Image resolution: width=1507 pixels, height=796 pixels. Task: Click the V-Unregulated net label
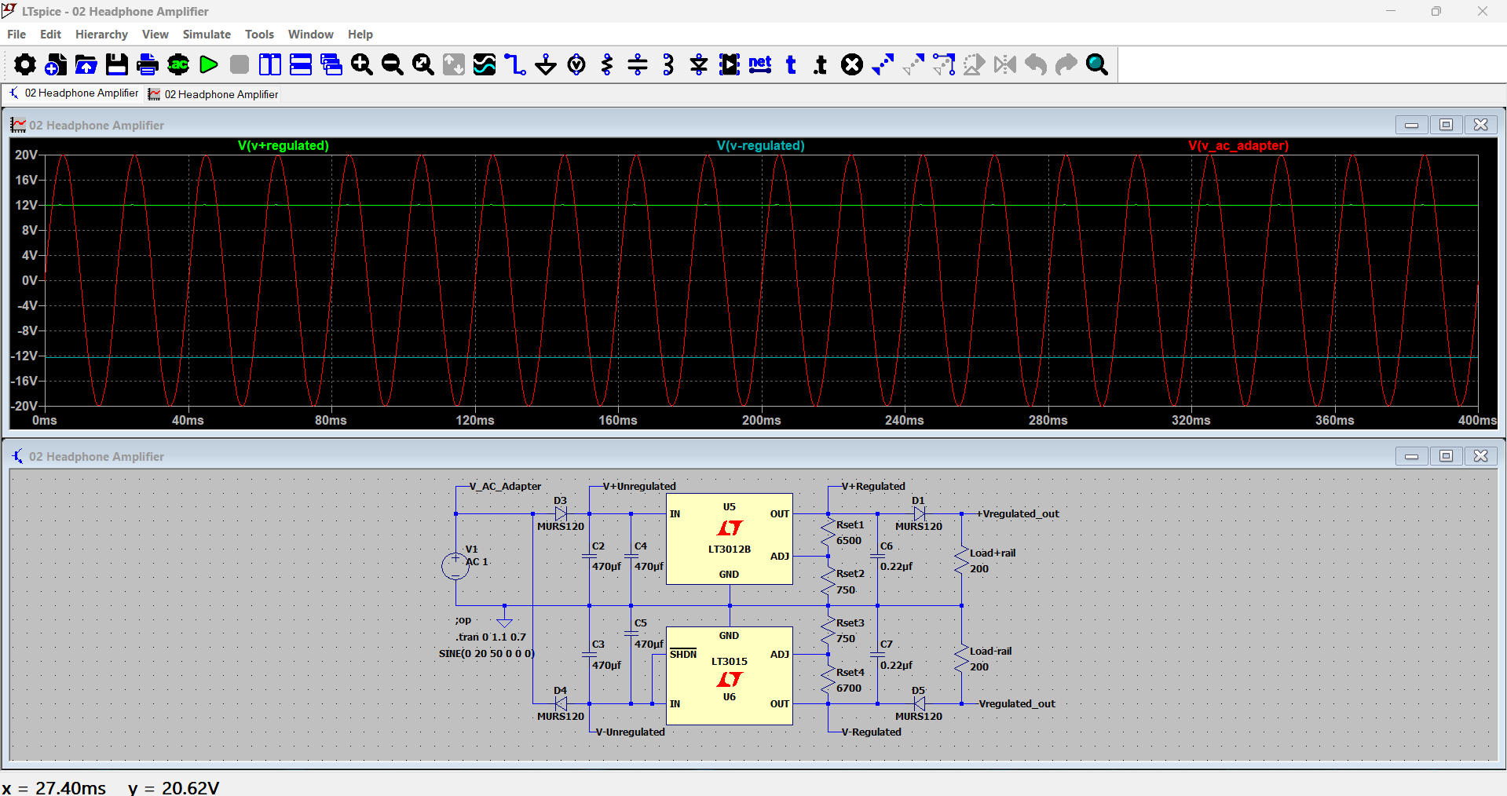point(630,732)
